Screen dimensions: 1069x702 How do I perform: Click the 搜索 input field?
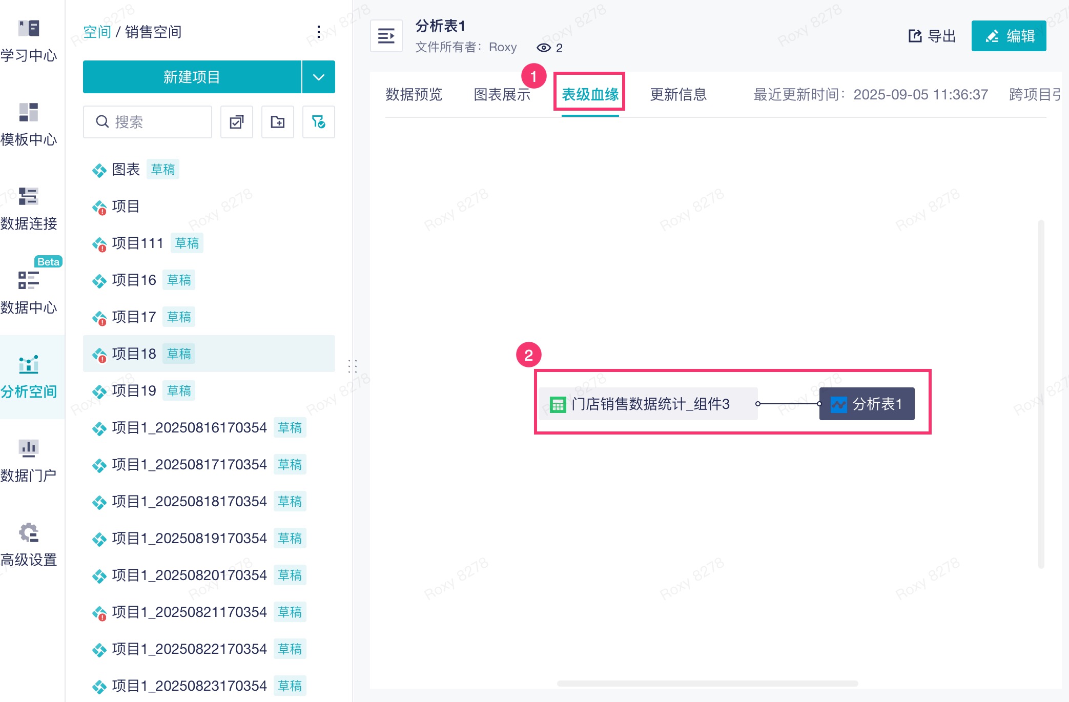[154, 122]
